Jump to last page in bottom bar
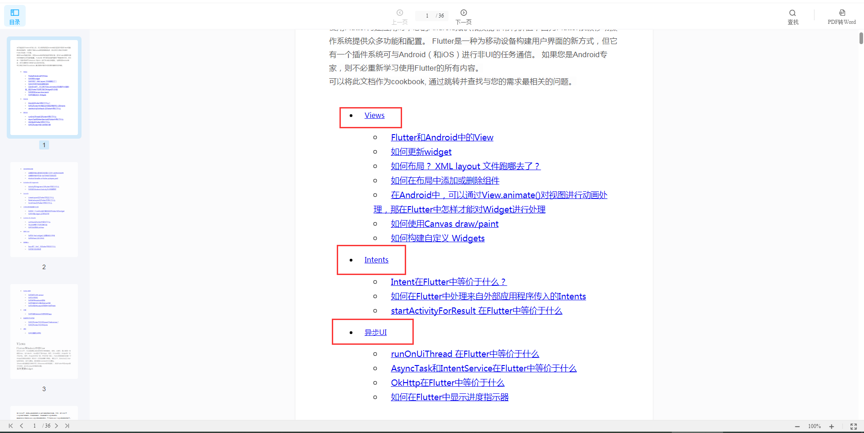This screenshot has height=433, width=864. 67,426
